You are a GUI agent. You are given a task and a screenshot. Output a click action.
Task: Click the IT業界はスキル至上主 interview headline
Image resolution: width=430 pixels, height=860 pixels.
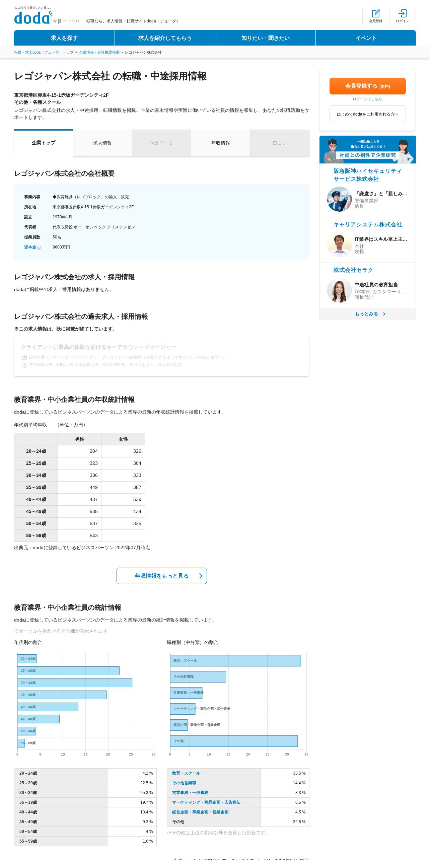click(381, 239)
